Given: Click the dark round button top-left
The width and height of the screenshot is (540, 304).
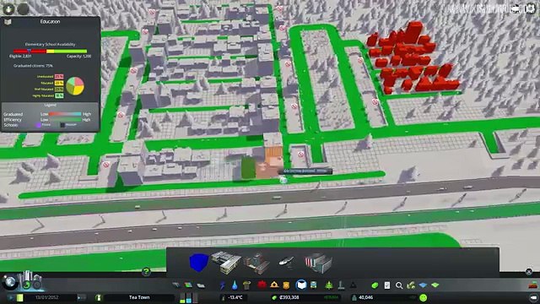Looking at the screenshot, I should 23,9.
